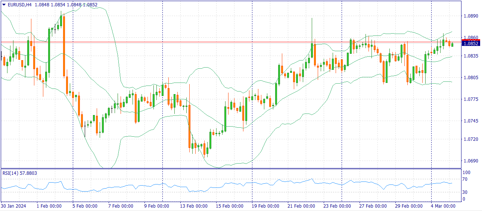The height and width of the screenshot is (211, 482).
Task: Click the 30 Jan 2024 date label
Action: coord(13,206)
